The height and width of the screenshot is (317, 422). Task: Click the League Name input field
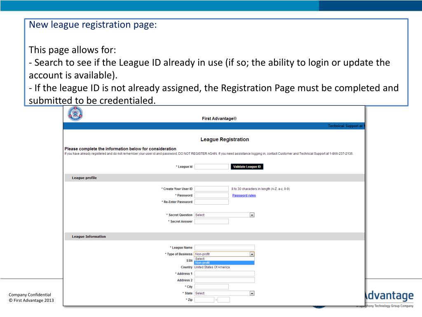(225, 248)
